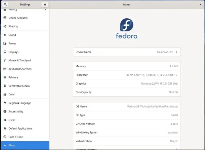Open the Settings search icon
The image size is (205, 150).
tap(5, 4)
